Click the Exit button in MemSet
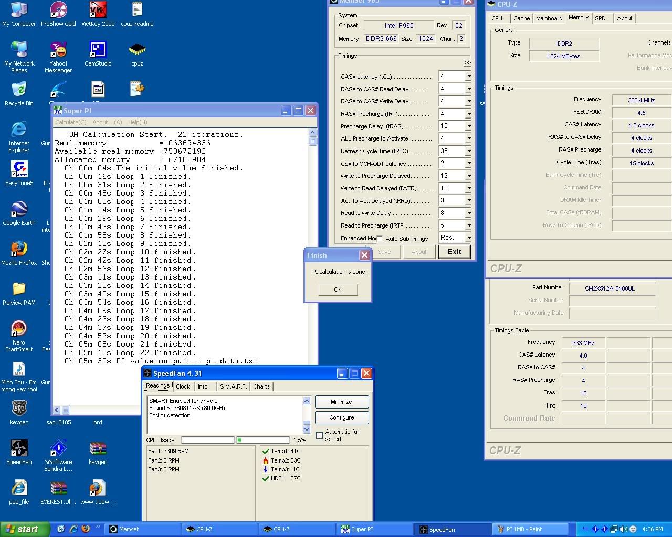 [454, 252]
